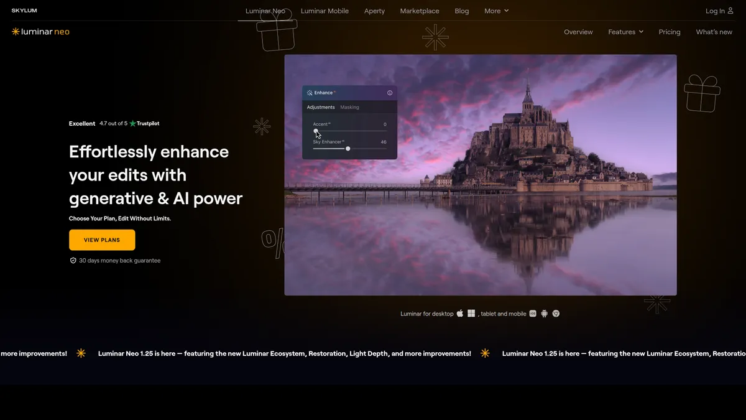
Task: Click the VIEW PLANS button
Action: [x=101, y=240]
